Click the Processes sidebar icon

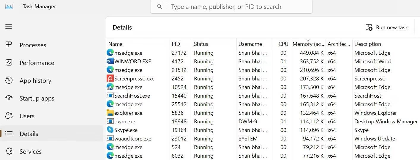point(9,45)
